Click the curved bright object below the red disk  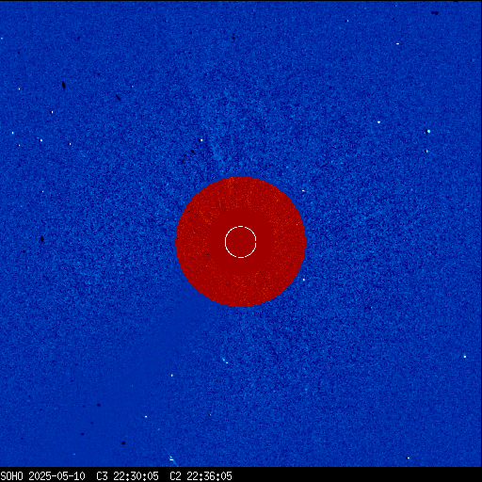[x=225, y=361]
